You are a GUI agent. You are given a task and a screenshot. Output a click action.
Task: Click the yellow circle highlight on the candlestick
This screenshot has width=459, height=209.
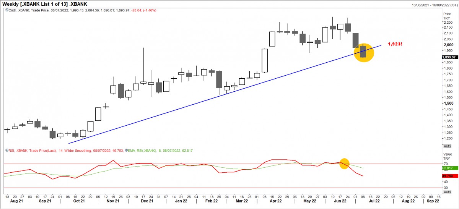coord(363,52)
